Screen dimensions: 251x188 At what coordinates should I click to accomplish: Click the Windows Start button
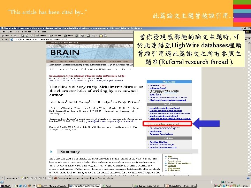click(6, 186)
